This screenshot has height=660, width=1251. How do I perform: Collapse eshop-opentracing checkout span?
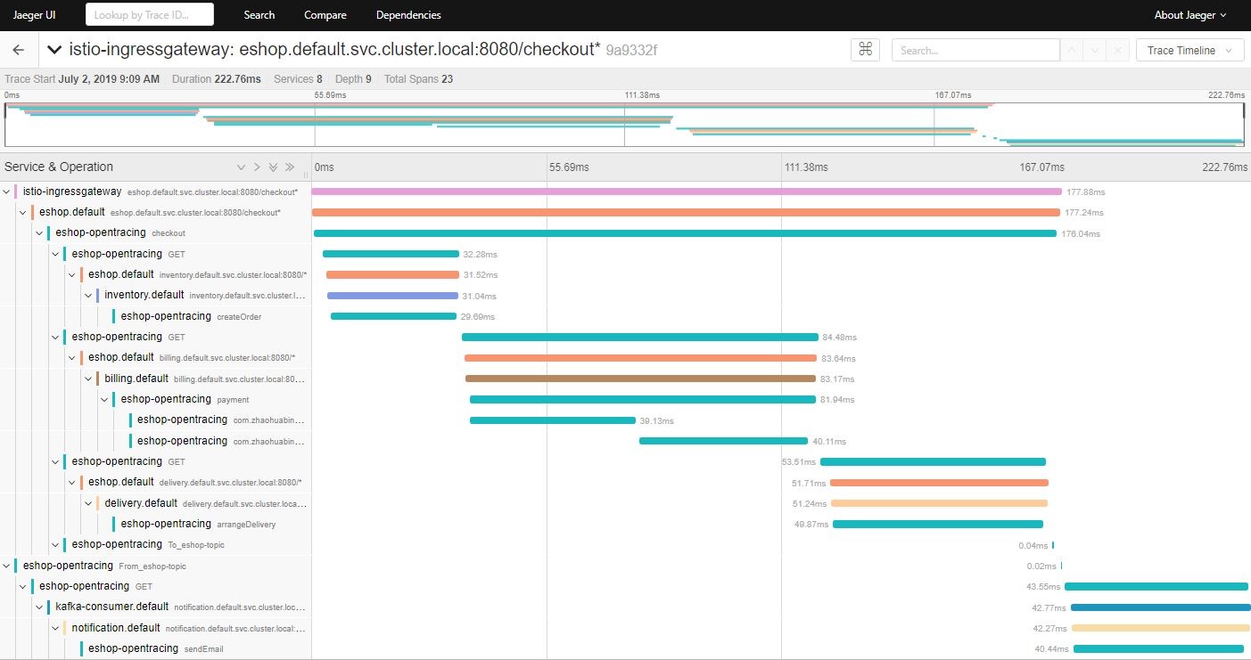tap(39, 233)
